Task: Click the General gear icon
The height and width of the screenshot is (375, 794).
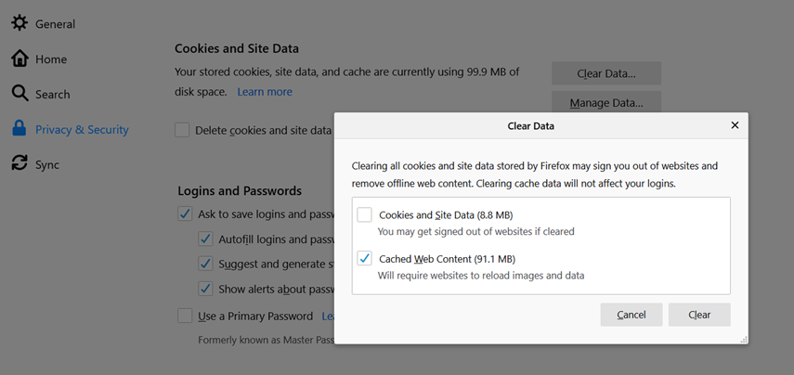Action: click(20, 23)
